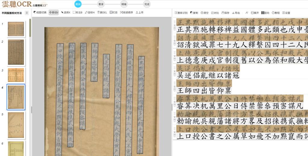Image resolution: width=308 pixels, height=156 pixels.
Task: Click the cropped image strip above 吴逆倡亂繼以諸冦
Action: pos(208,68)
